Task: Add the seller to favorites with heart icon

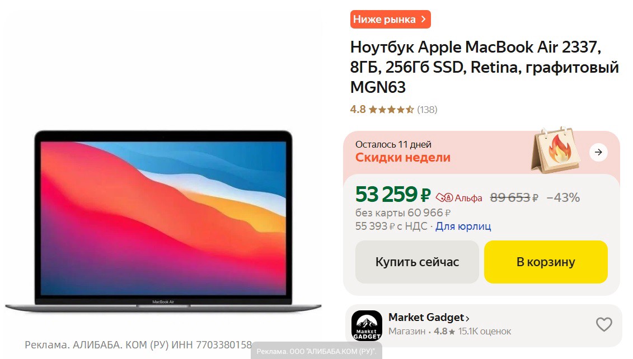Action: [604, 324]
